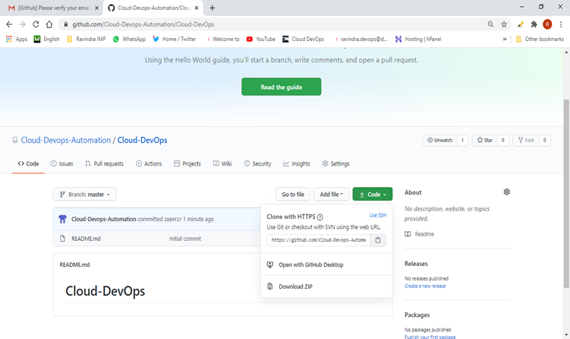Click the clone URL text field
Image resolution: width=570 pixels, height=339 pixels.
(x=319, y=240)
